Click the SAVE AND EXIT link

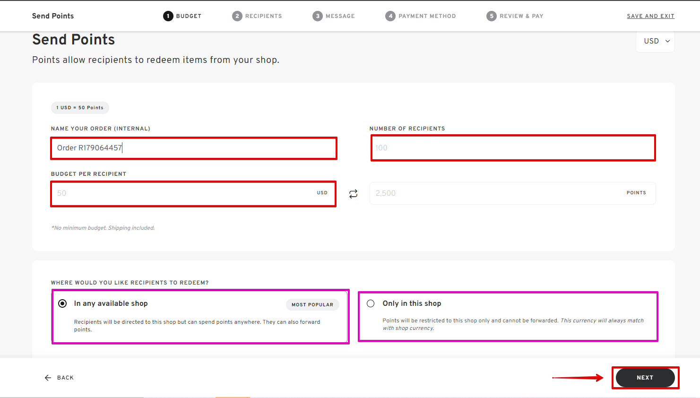click(650, 16)
